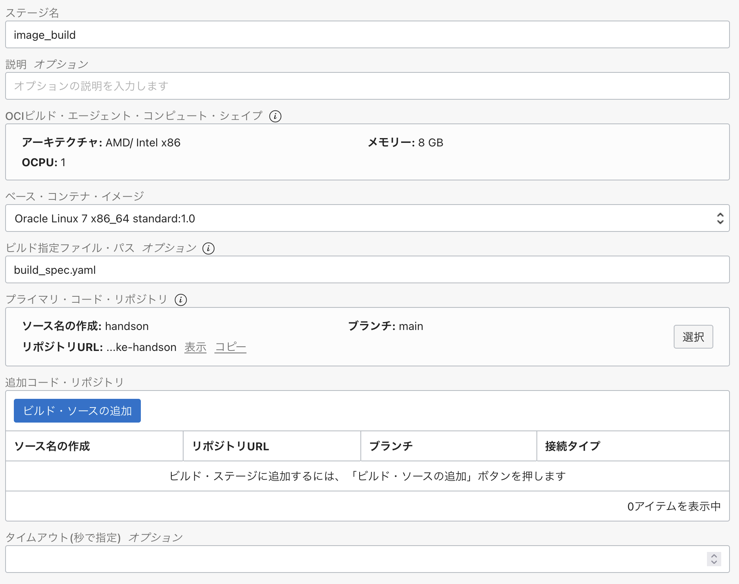Click info icon next to プライマリ・コード・リポジトリ
739x584 pixels.
tap(181, 300)
